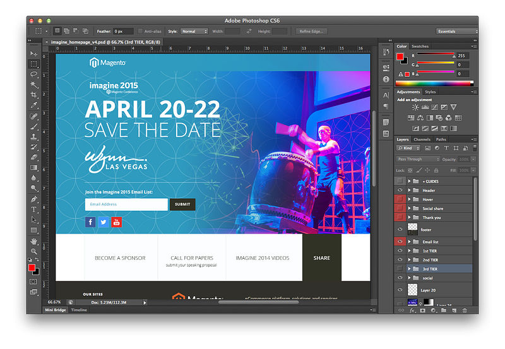This screenshot has width=505, height=349.
Task: Hide the Header layer group
Action: pyautogui.click(x=400, y=190)
